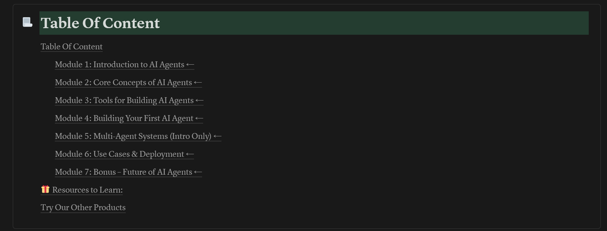Jump to Module 3: Tools for Building
The height and width of the screenshot is (231, 607).
124,100
